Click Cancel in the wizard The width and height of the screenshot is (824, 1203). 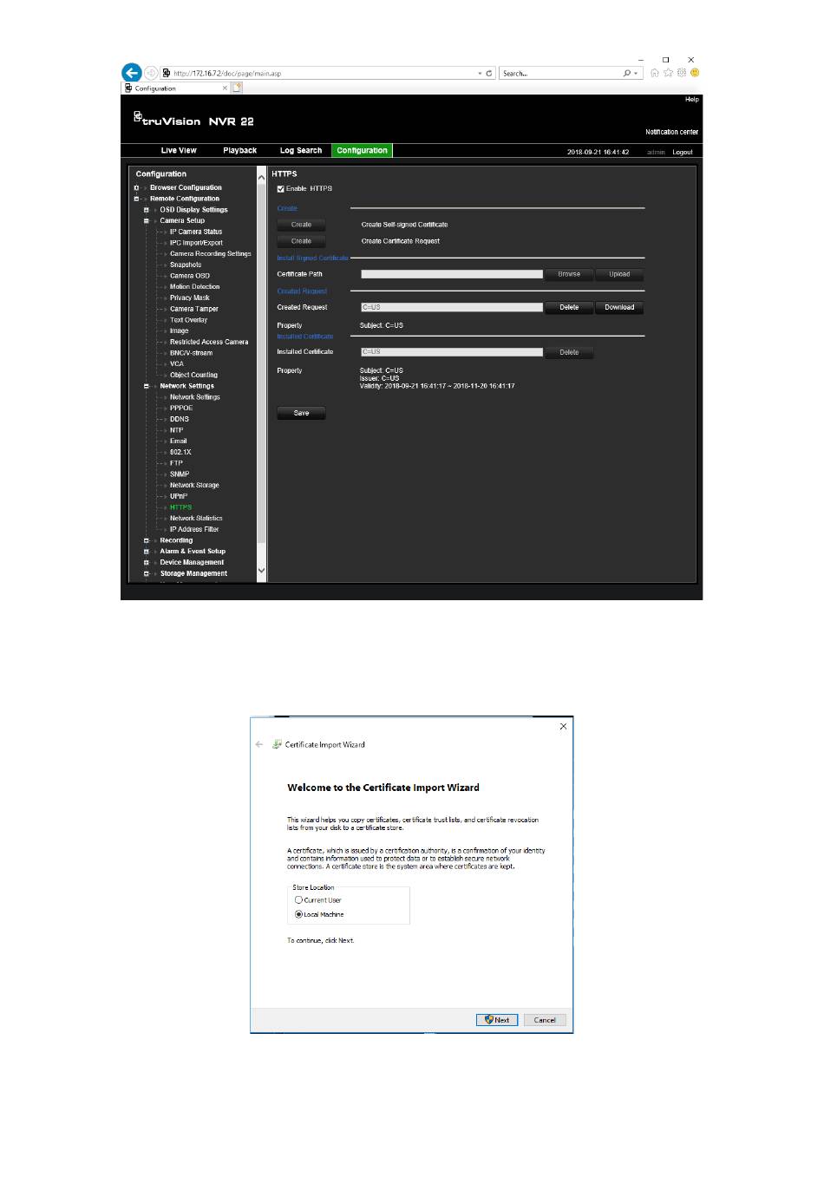(x=545, y=1020)
